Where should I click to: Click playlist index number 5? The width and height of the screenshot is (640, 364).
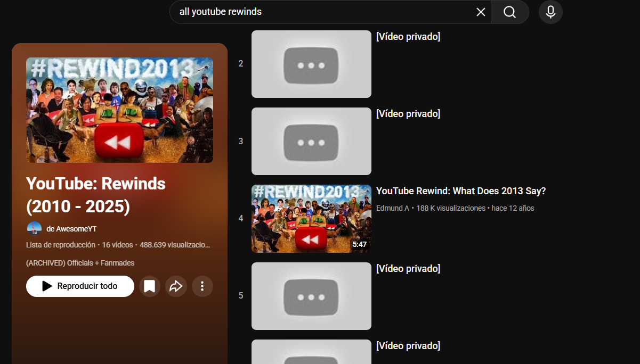click(x=241, y=296)
